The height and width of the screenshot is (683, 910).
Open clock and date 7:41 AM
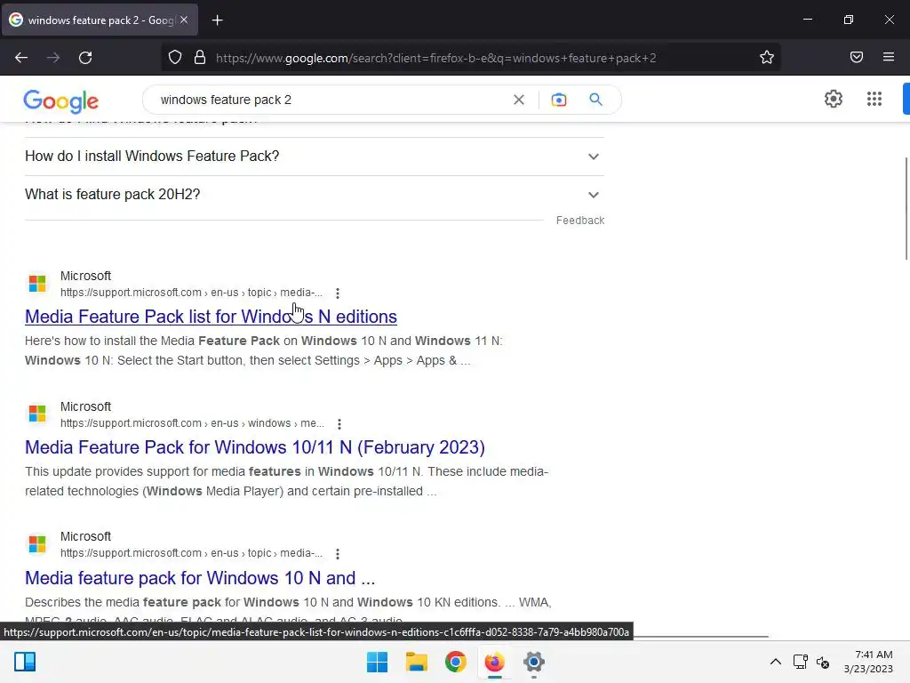coord(868,662)
